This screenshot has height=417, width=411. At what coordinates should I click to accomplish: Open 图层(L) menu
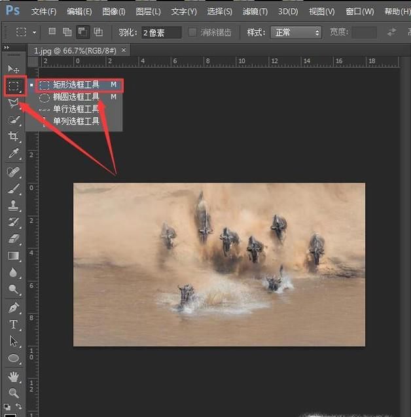[x=148, y=12]
